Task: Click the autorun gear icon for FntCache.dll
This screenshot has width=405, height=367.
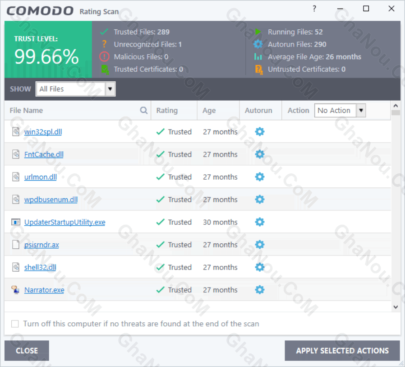Action: coord(260,154)
